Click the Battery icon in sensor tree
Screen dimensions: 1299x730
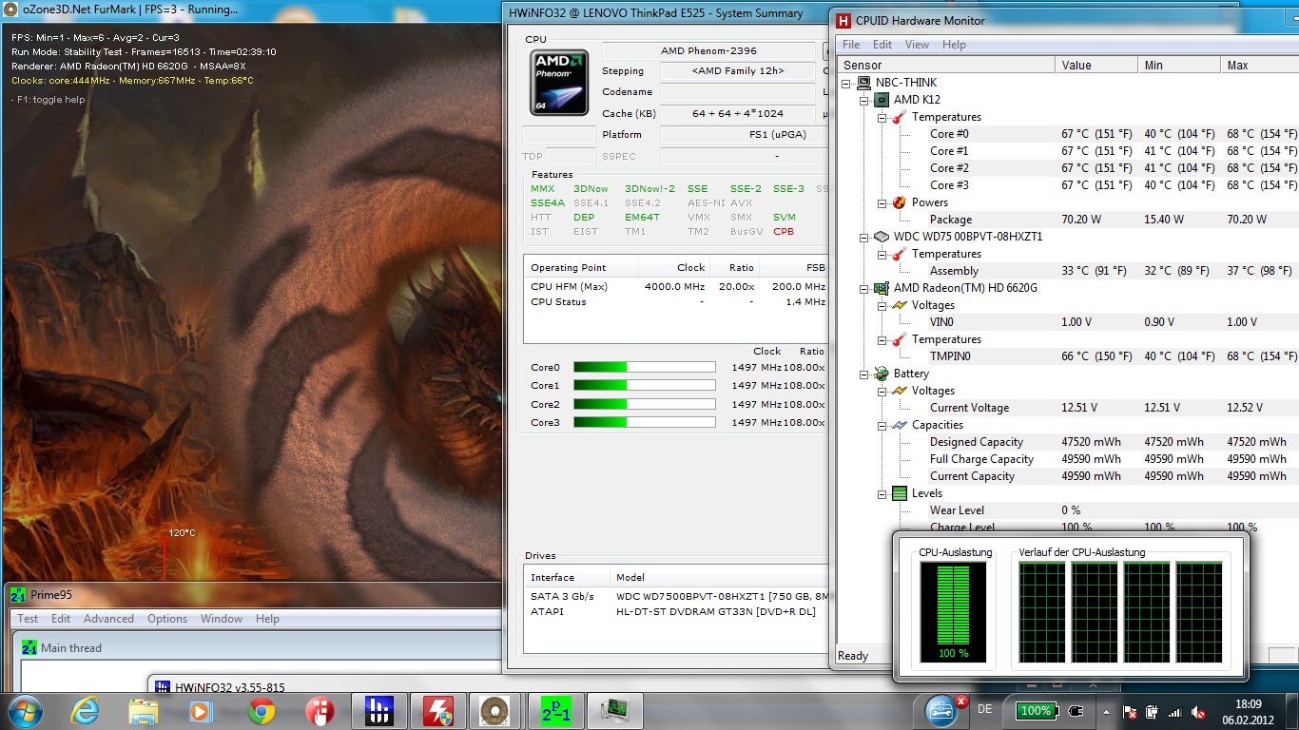pyautogui.click(x=882, y=374)
